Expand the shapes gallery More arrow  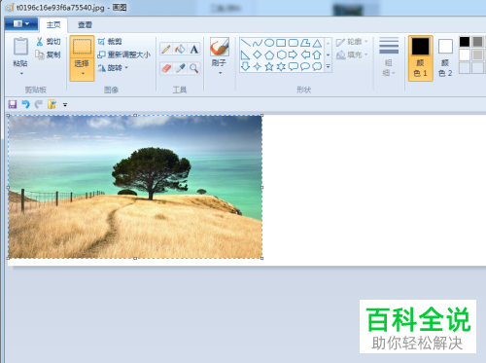pyautogui.click(x=329, y=66)
